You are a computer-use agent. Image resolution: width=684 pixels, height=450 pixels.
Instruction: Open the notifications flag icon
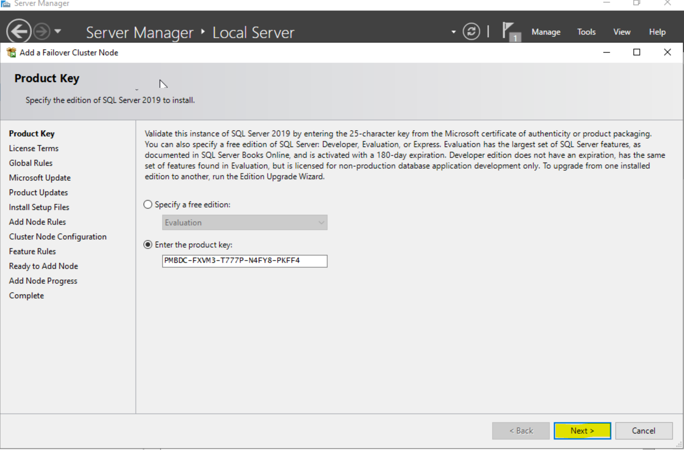pyautogui.click(x=511, y=32)
